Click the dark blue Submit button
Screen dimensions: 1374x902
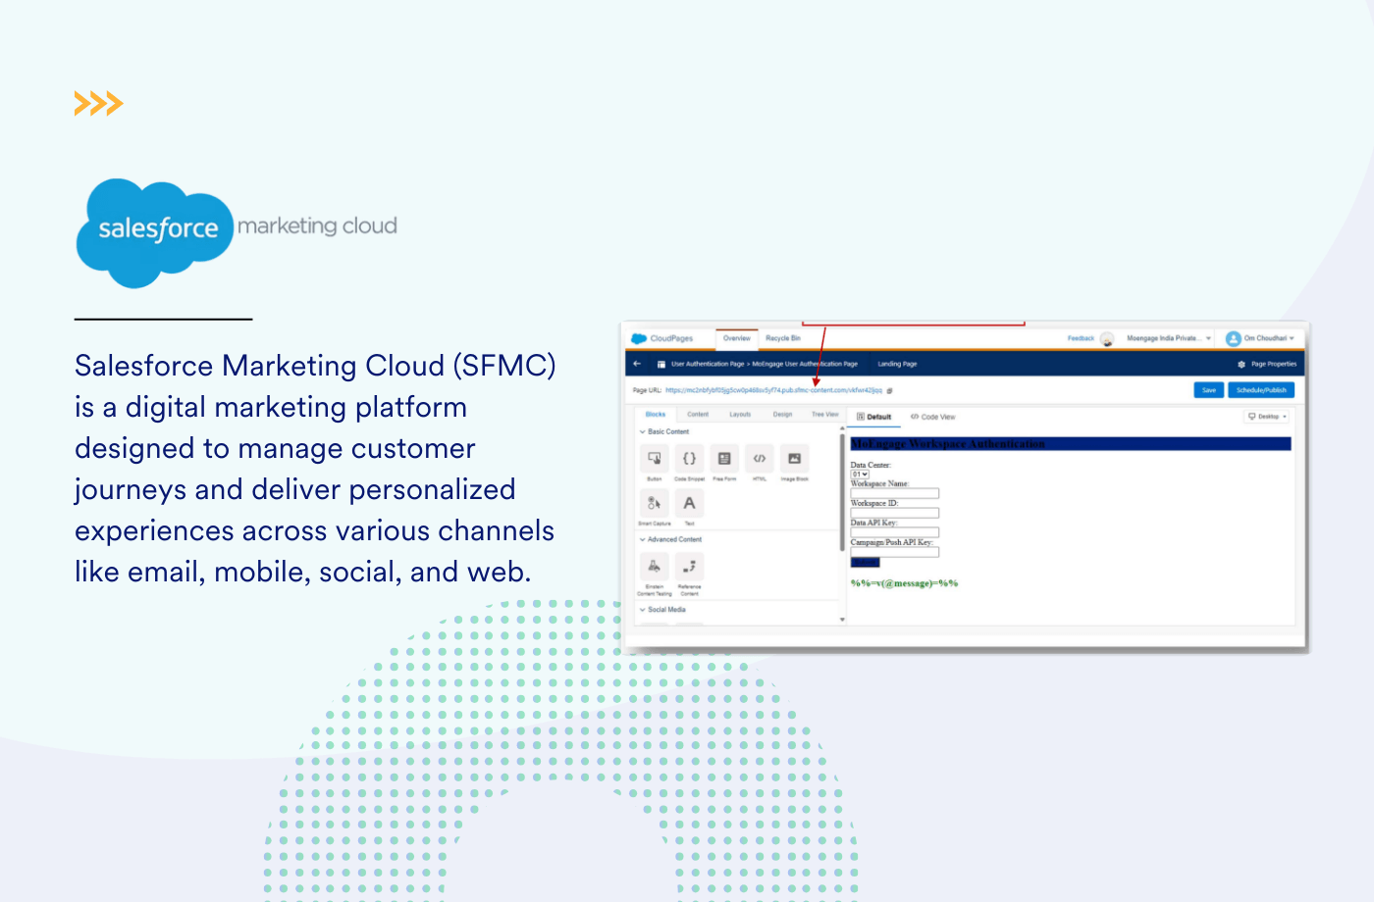866,563
